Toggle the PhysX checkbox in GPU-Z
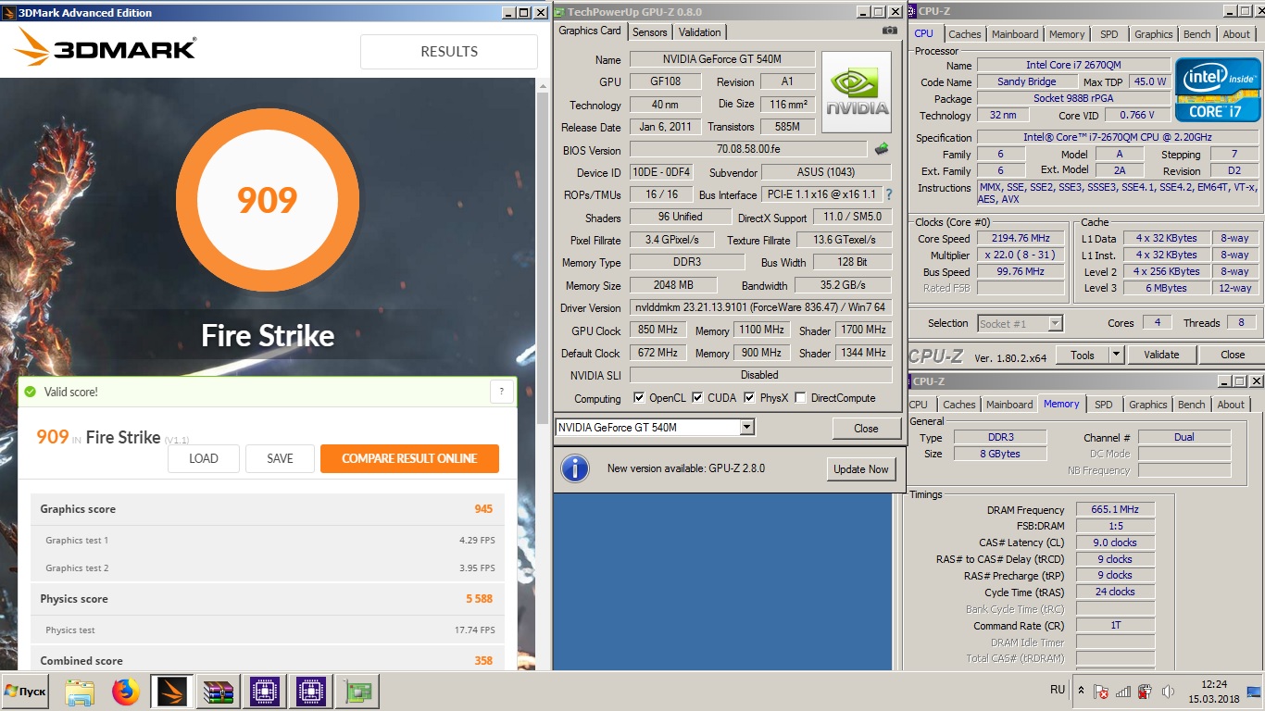 749,398
